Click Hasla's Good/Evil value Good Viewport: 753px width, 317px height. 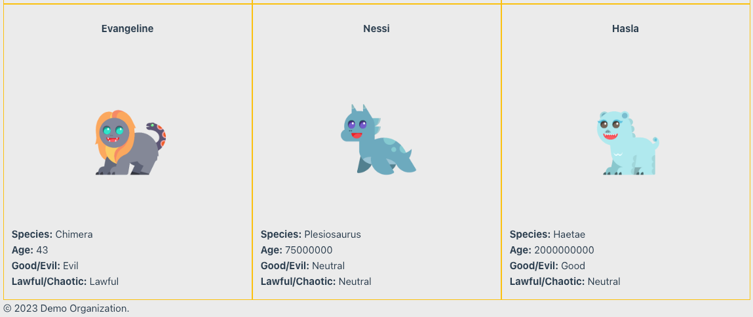tap(573, 266)
